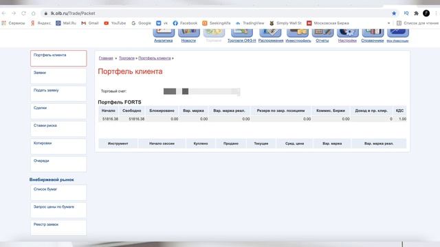Click the Свободно value 51816.38
The height and width of the screenshot is (247, 440).
pos(137,119)
